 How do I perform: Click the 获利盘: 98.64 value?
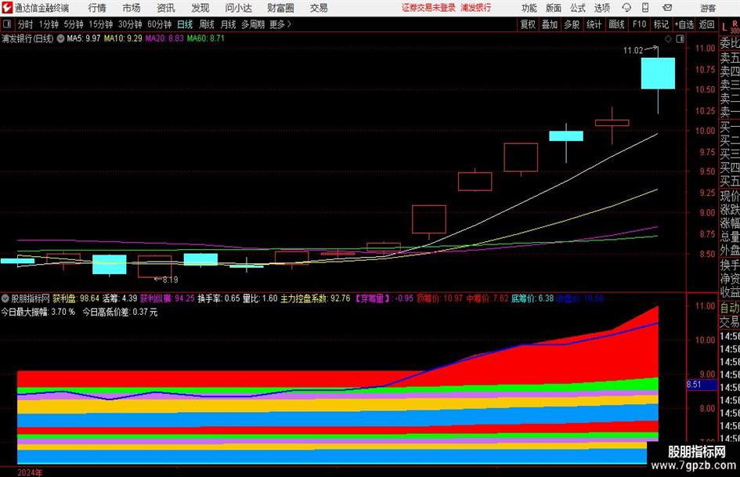pos(76,298)
